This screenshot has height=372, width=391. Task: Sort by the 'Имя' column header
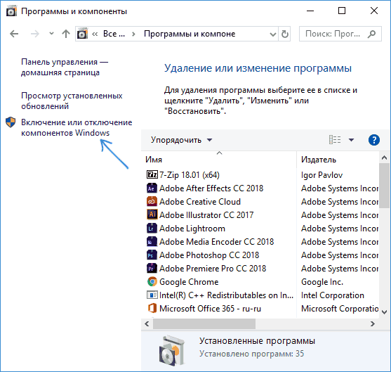click(154, 160)
